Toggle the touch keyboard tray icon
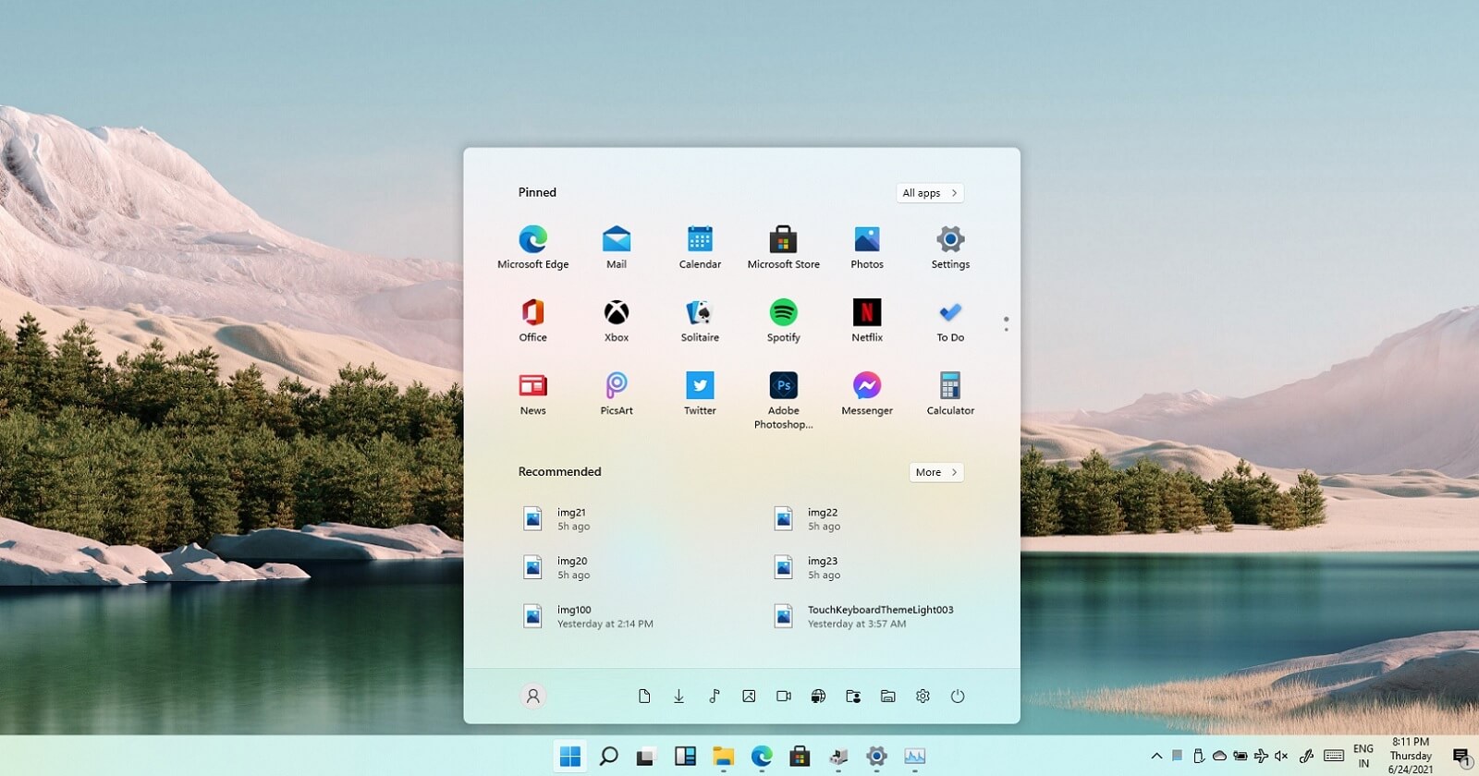Image resolution: width=1479 pixels, height=776 pixels. (x=1333, y=756)
